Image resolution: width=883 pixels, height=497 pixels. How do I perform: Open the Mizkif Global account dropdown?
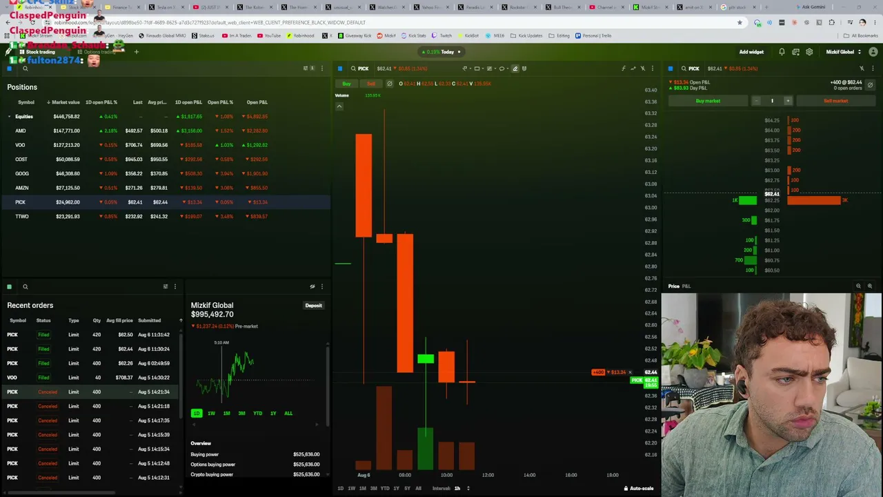point(843,52)
